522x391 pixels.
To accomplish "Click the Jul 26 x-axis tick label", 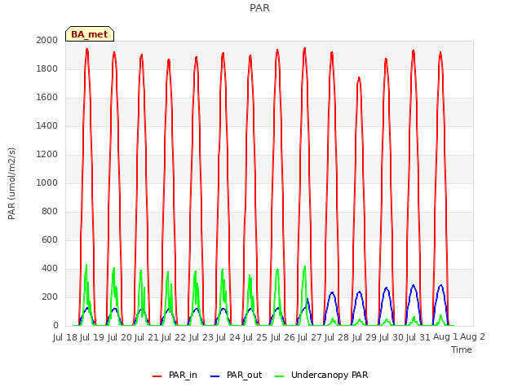I will pyautogui.click(x=283, y=337).
